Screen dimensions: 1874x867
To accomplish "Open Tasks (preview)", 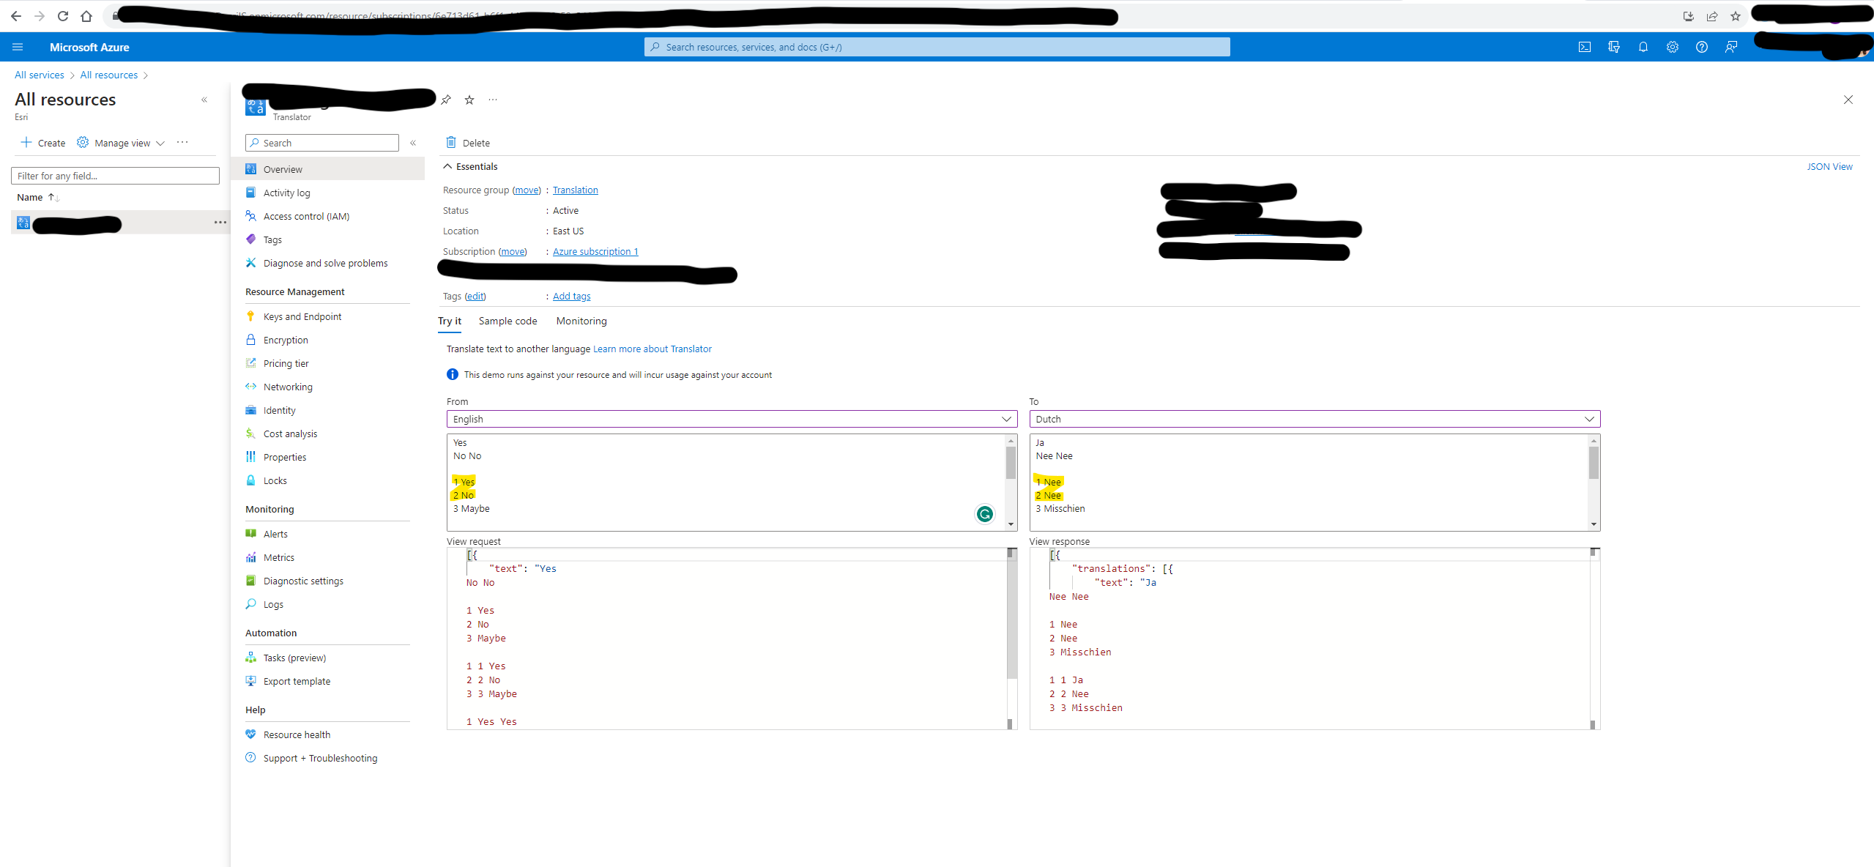I will (x=294, y=658).
